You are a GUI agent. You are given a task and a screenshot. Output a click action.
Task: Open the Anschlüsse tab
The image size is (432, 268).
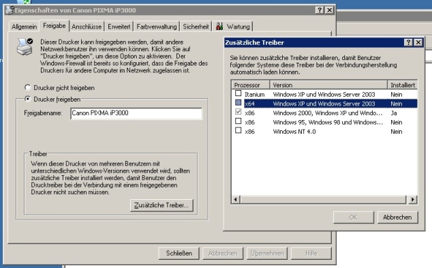click(87, 27)
